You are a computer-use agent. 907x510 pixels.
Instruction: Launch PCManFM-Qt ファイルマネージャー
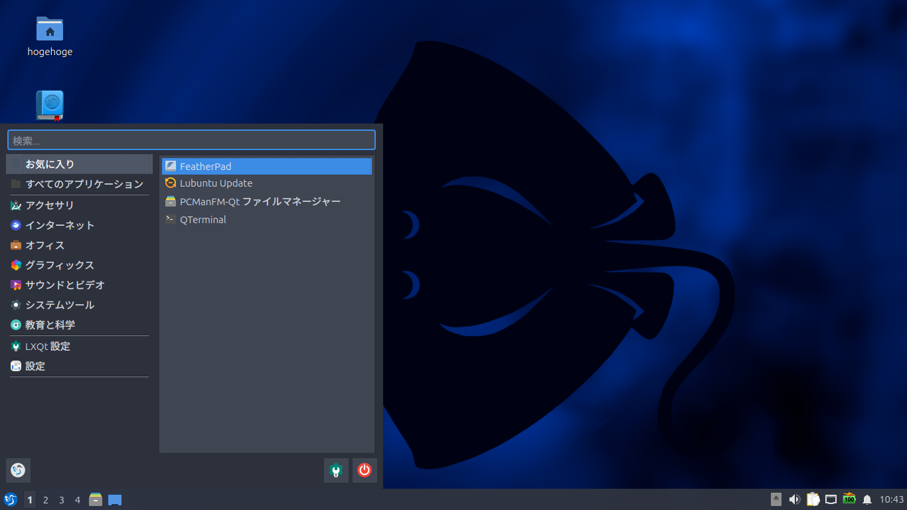pos(267,201)
